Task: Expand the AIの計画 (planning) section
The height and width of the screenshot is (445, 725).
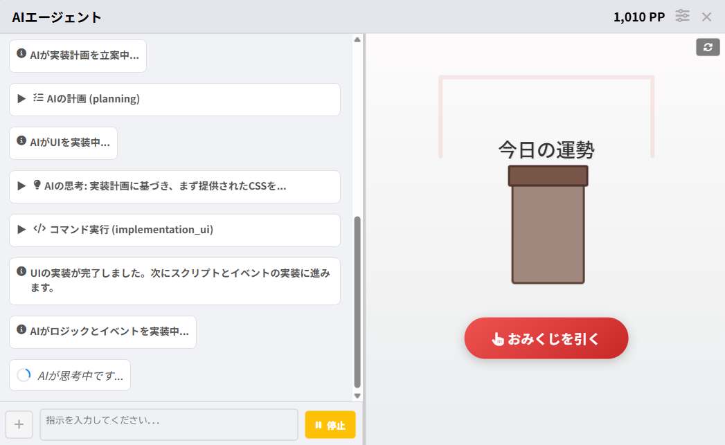Action: click(x=22, y=99)
